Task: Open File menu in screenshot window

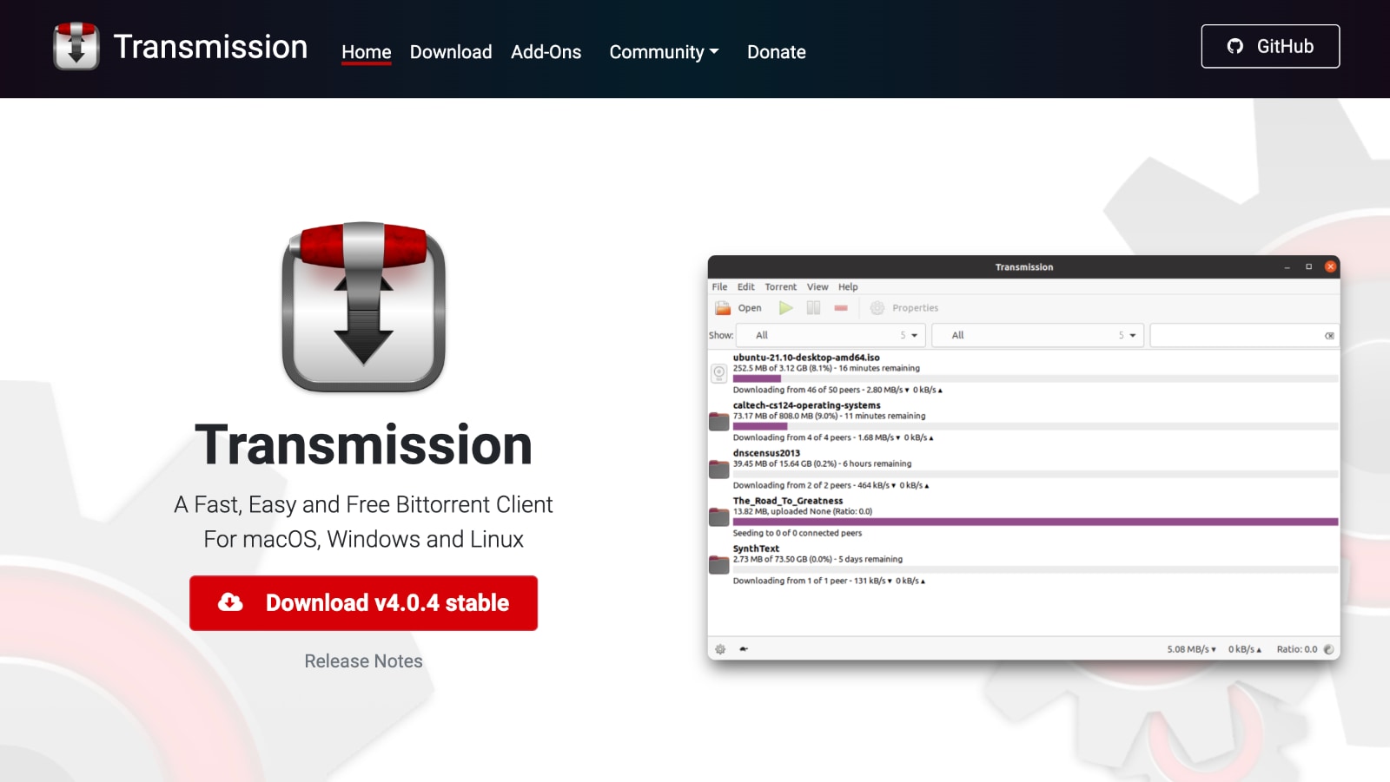Action: 719,287
